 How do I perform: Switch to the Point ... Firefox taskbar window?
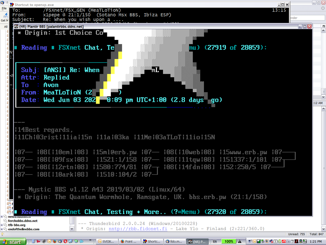tap(130, 241)
